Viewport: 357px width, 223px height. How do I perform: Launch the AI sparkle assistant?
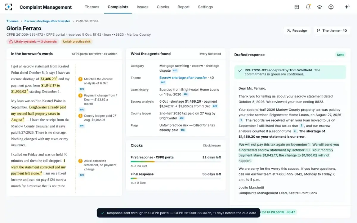[x=347, y=7]
